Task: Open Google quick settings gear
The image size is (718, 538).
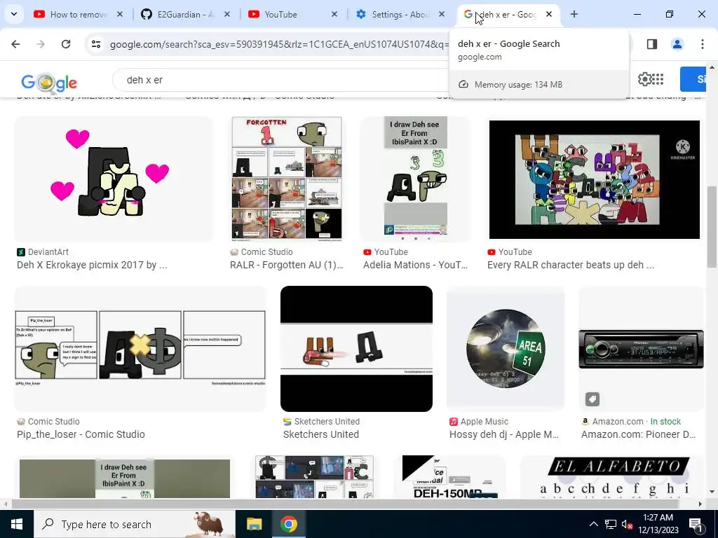Action: click(645, 79)
